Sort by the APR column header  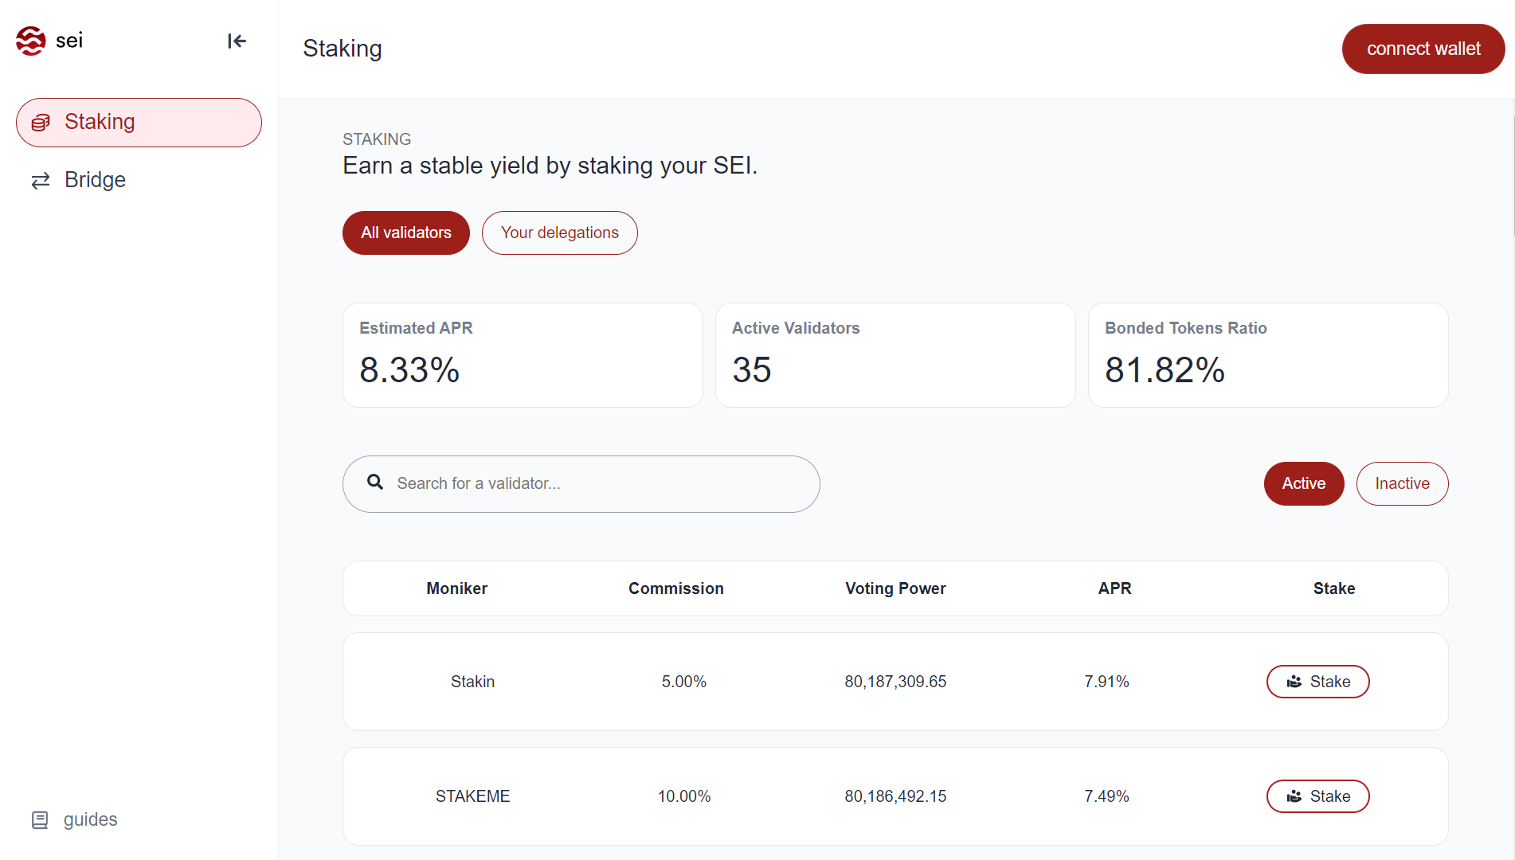pyautogui.click(x=1114, y=588)
